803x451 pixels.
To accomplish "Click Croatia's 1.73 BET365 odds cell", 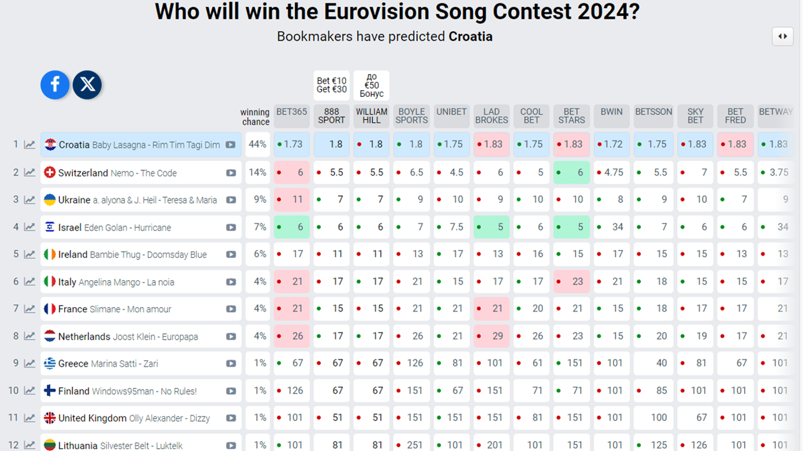I will pos(291,144).
